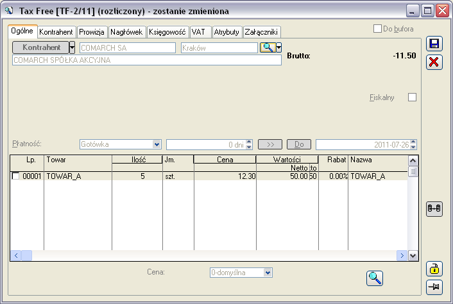The height and width of the screenshot is (304, 453).
Task: Save the document with the floppy disk icon
Action: (434, 44)
